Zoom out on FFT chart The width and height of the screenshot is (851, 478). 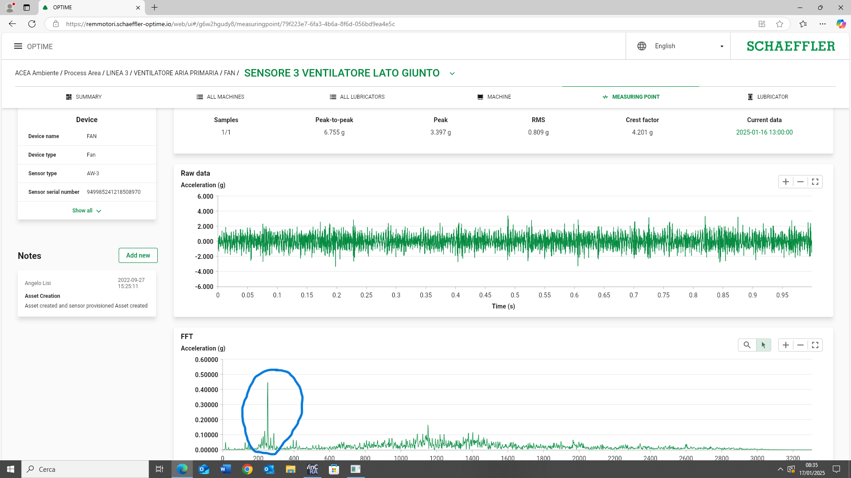(800, 345)
